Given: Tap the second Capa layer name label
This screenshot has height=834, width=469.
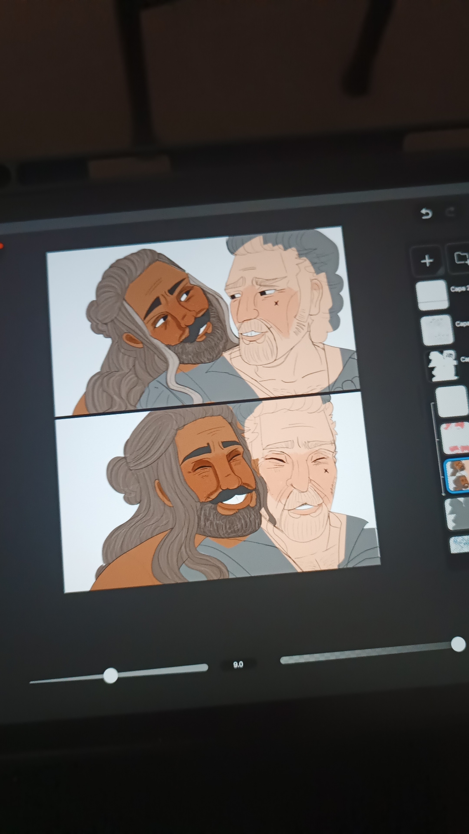Looking at the screenshot, I should point(462,324).
